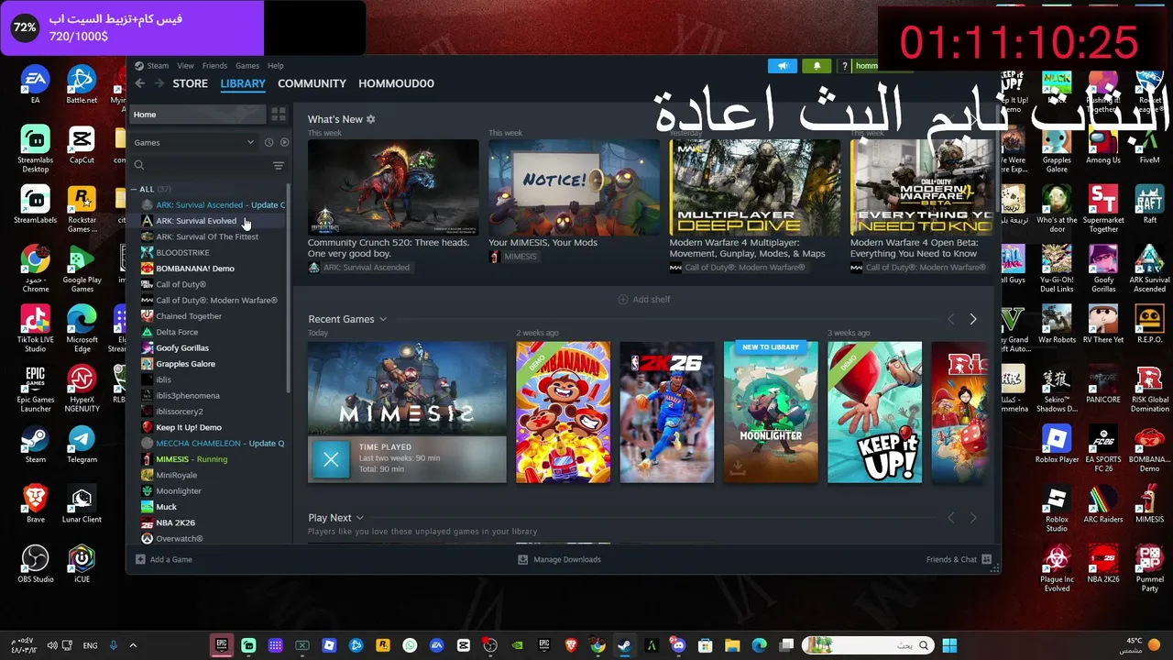This screenshot has width=1173, height=660.
Task: Click the library search field
Action: point(202,166)
